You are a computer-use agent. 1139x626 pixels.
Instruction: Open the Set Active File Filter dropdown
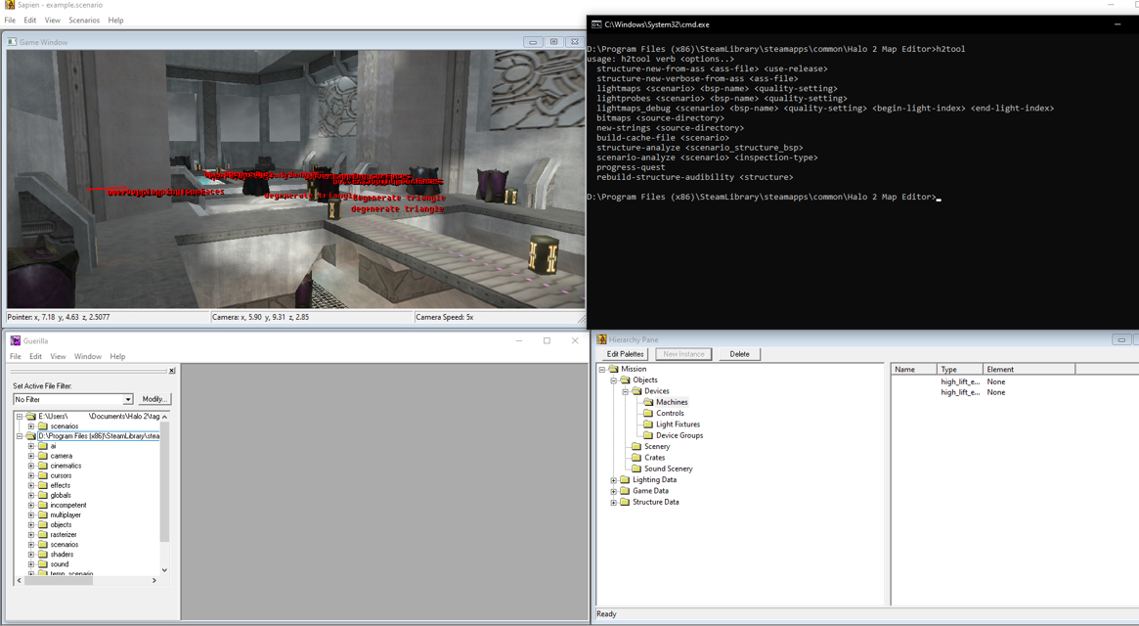pos(128,399)
